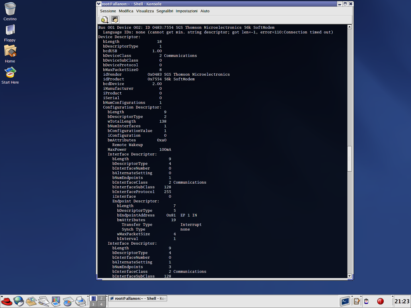Open the Start Here desktop icon
The height and width of the screenshot is (308, 411).
click(10, 75)
